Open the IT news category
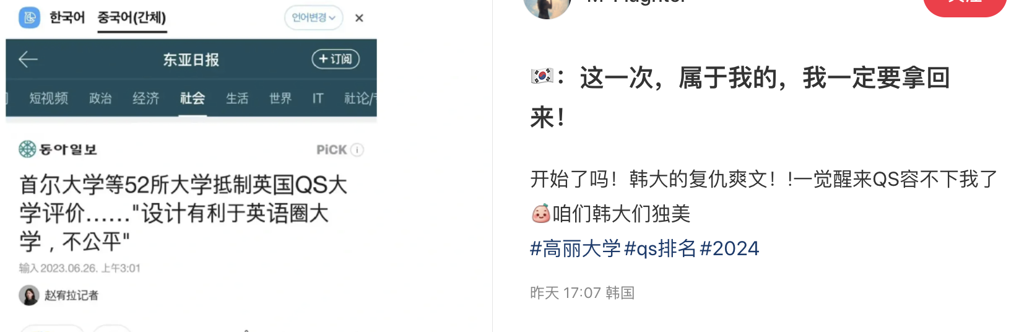The image size is (1019, 332). (318, 98)
